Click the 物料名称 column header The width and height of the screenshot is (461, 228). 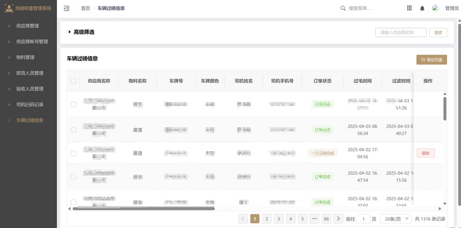click(138, 81)
